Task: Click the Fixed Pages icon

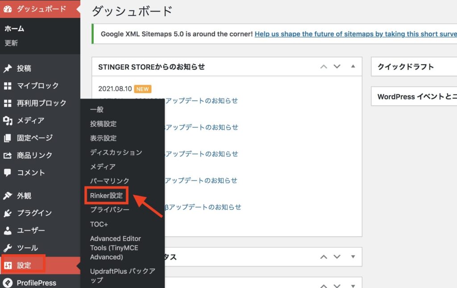Action: (x=8, y=138)
